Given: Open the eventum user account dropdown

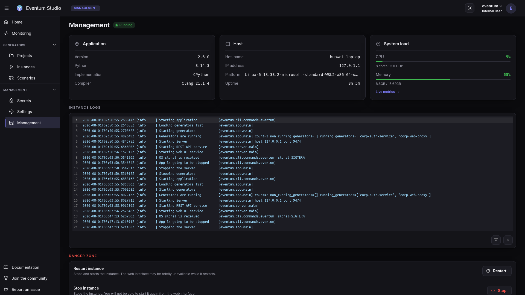Looking at the screenshot, I should (492, 8).
